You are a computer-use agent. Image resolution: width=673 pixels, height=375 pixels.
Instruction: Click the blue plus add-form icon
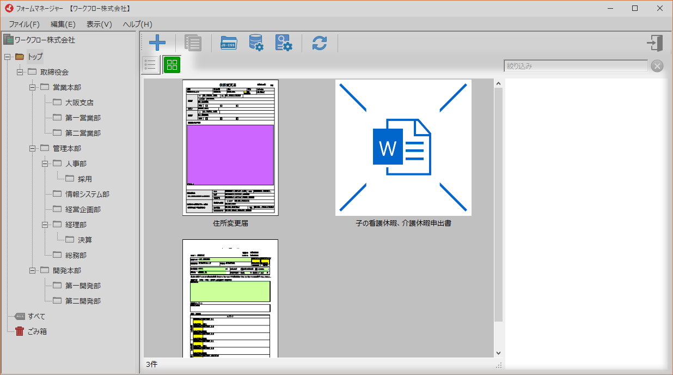coord(157,43)
